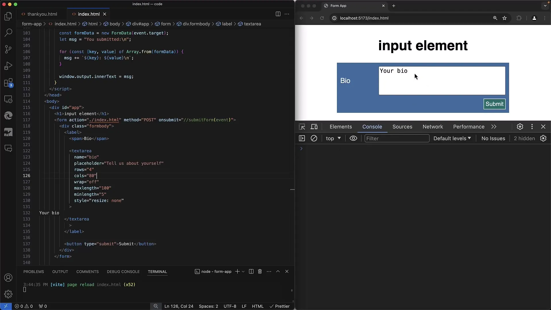
Task: Click the Submit button in form
Action: pyautogui.click(x=494, y=104)
